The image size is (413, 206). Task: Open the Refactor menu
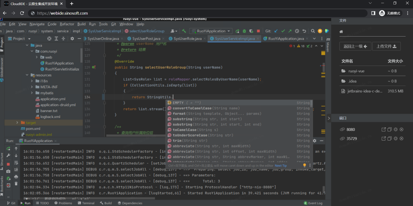(67, 24)
